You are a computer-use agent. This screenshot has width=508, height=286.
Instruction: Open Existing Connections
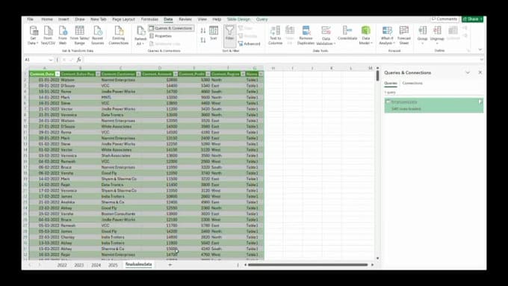tap(119, 35)
